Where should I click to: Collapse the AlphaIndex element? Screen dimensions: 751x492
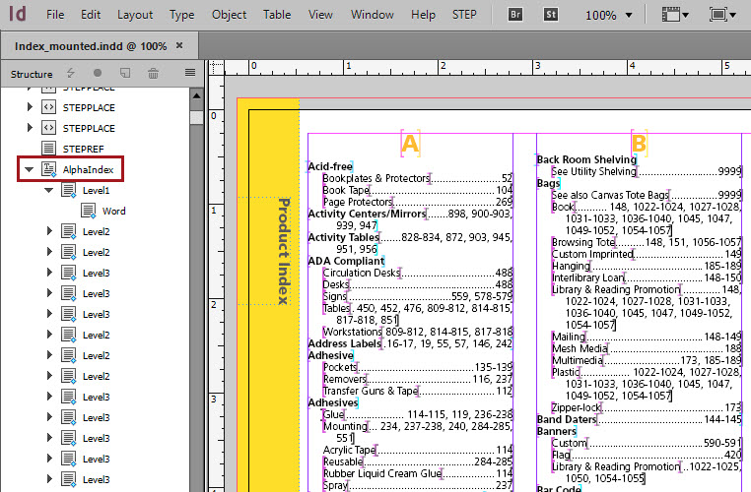29,169
